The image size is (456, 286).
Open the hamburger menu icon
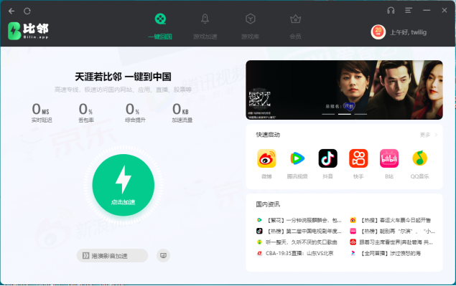(409, 11)
